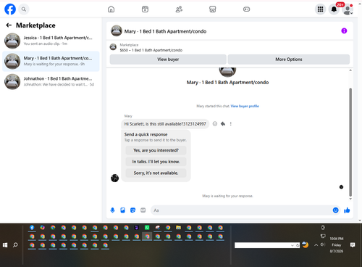The height and width of the screenshot is (267, 362).
Task: Click Jessica's conversation listing thumbnail
Action: (x=12, y=41)
